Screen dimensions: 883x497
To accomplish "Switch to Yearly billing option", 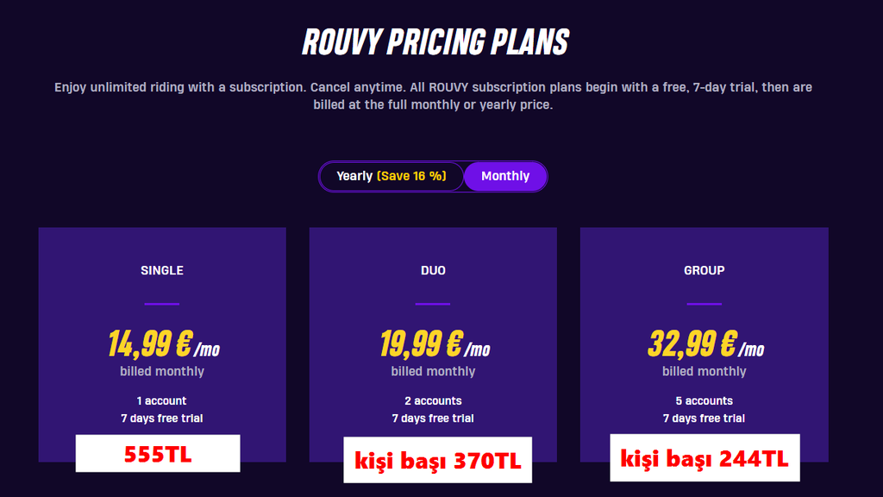I will tap(391, 176).
